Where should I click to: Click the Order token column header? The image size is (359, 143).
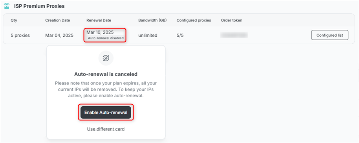(x=231, y=20)
